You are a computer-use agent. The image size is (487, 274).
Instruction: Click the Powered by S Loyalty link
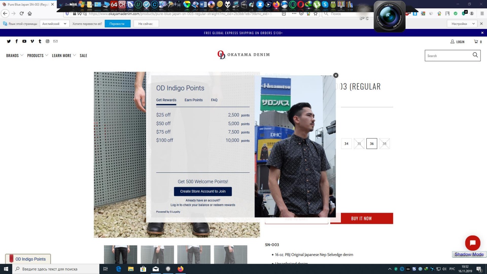[168, 212]
